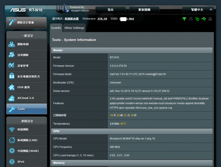Click the Guest Network people icon

pos(12,55)
